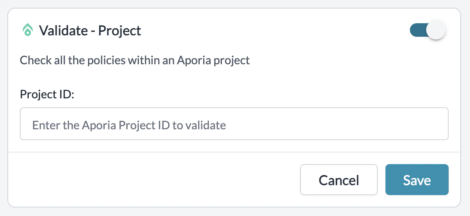This screenshot has height=216, width=470.
Task: Click the "Project ID:" label
Action: 47,94
